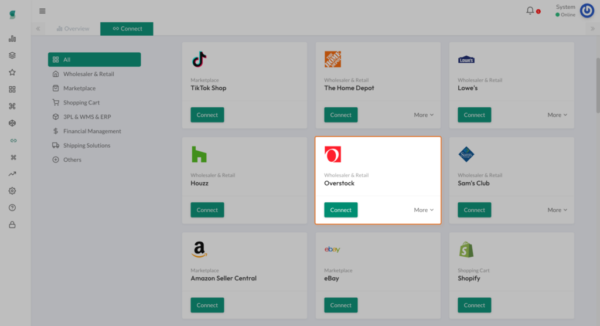The width and height of the screenshot is (600, 326).
Task: Open the help question mark sidebar icon
Action: (x=12, y=208)
